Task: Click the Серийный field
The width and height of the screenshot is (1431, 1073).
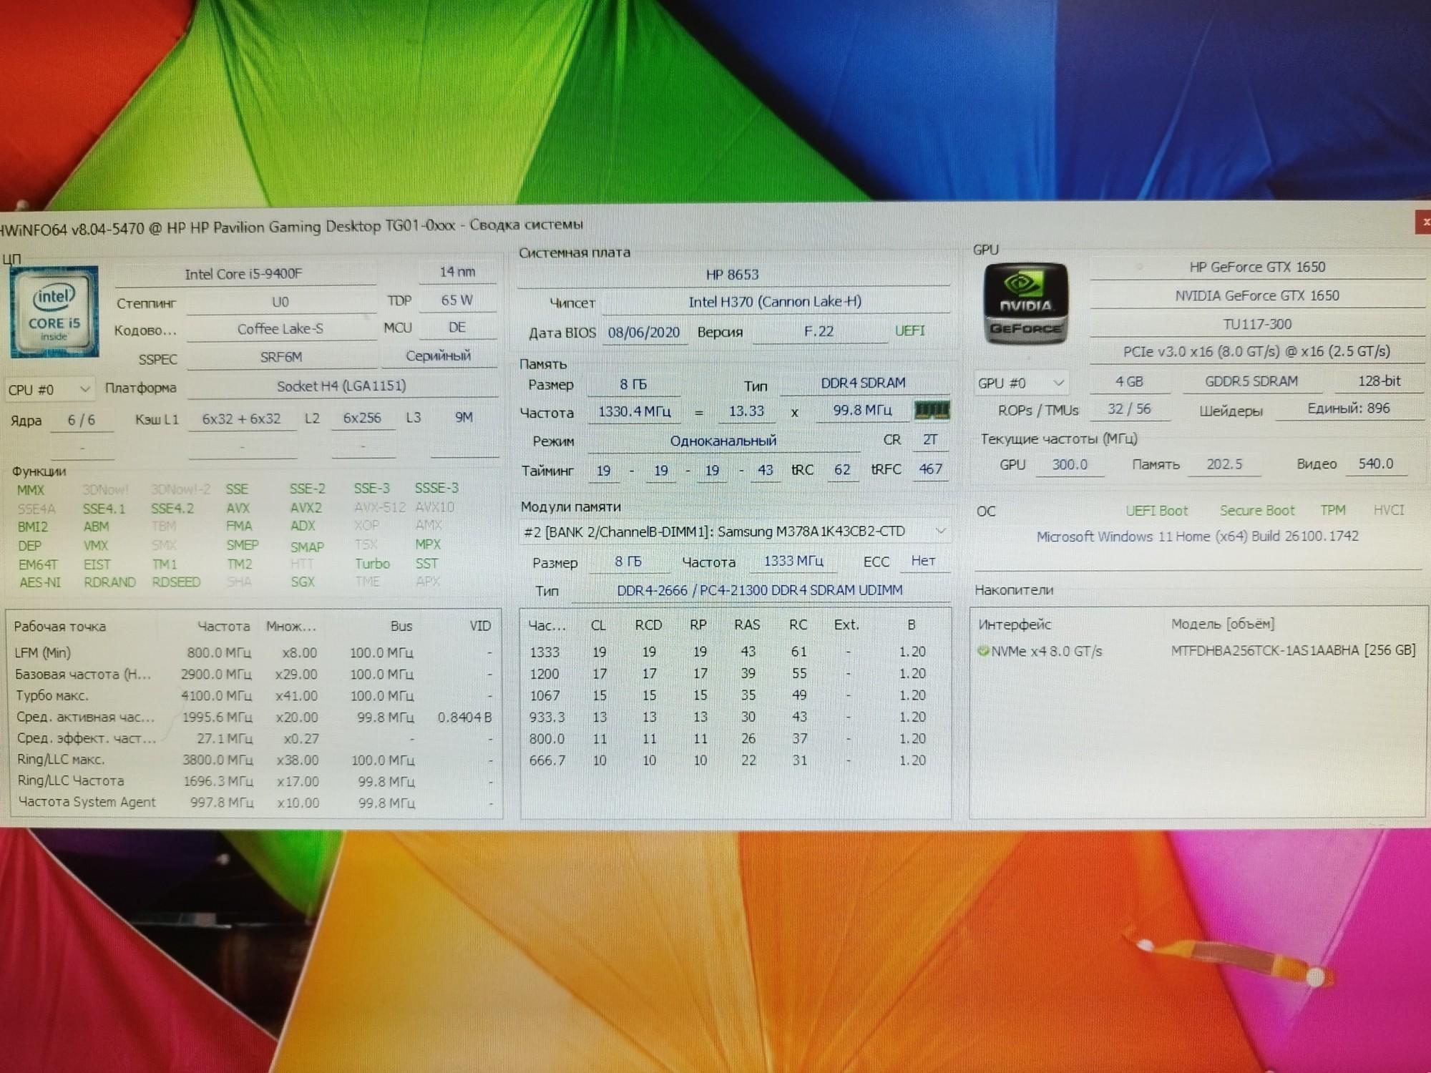Action: click(439, 356)
